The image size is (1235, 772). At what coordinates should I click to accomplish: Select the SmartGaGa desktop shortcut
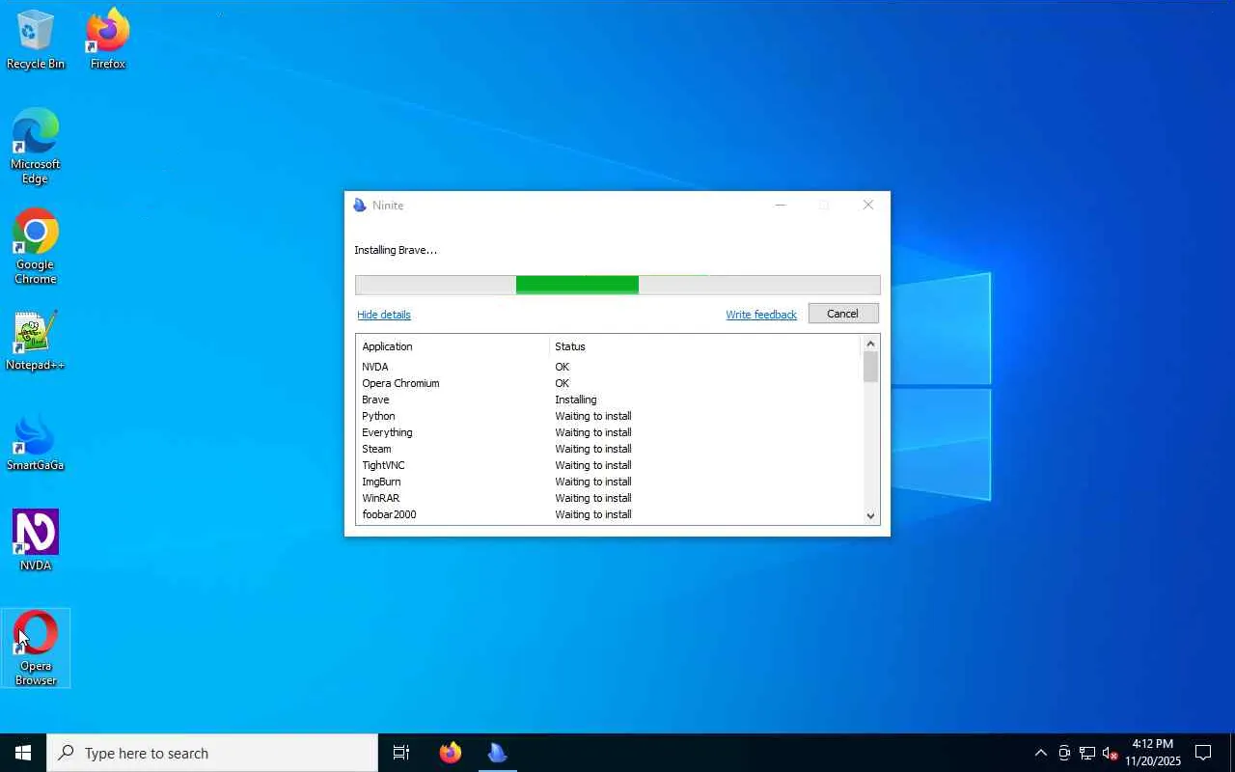coord(36,443)
